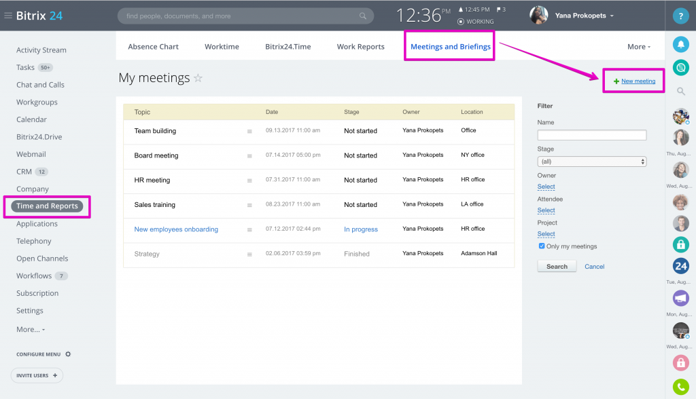Click the flag counter showing 3

pyautogui.click(x=501, y=9)
